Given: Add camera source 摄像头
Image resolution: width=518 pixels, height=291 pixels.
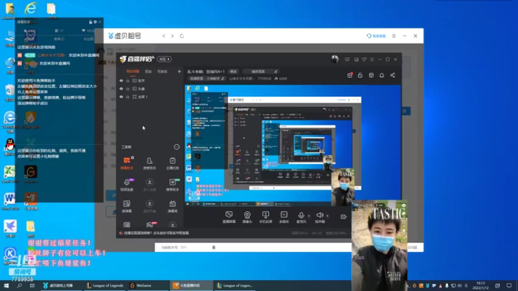Looking at the screenshot, I should pyautogui.click(x=247, y=217).
